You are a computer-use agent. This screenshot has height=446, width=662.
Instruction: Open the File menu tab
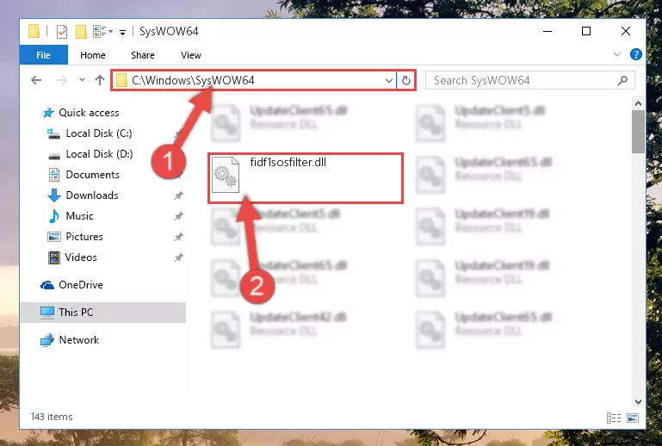pos(44,55)
